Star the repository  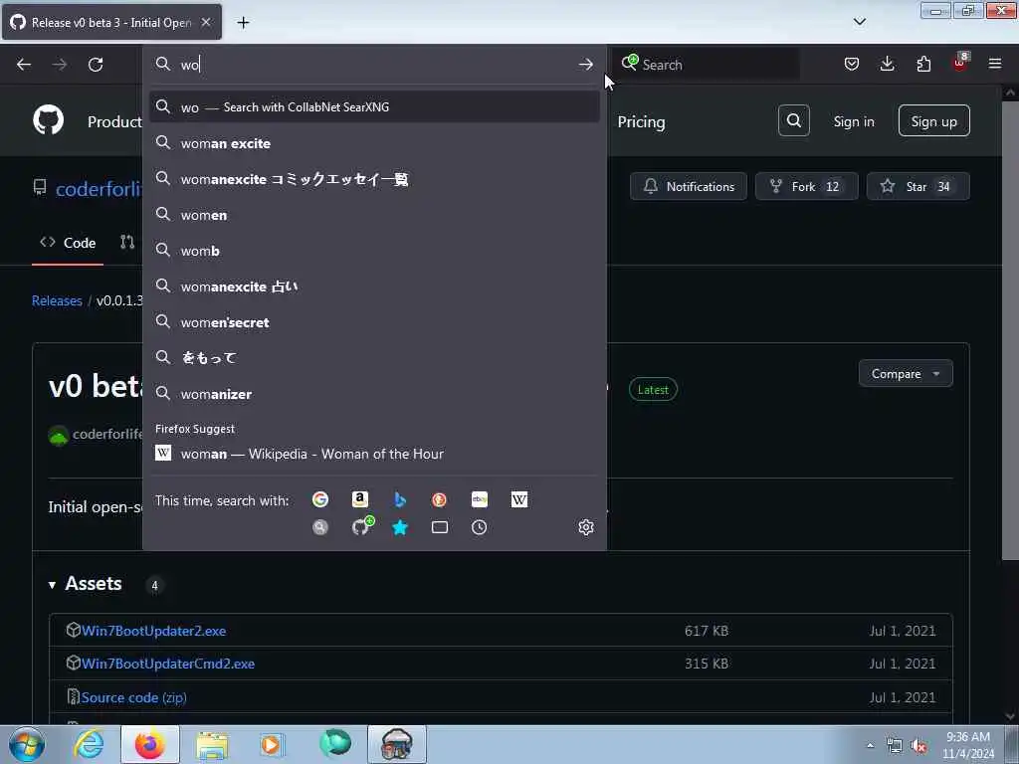click(917, 186)
